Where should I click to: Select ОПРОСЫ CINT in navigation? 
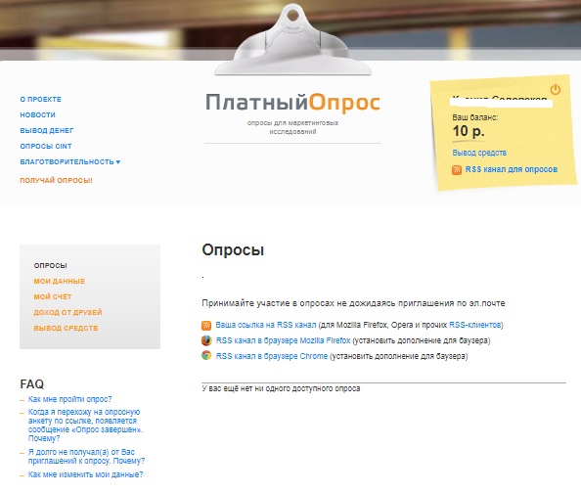(46, 146)
